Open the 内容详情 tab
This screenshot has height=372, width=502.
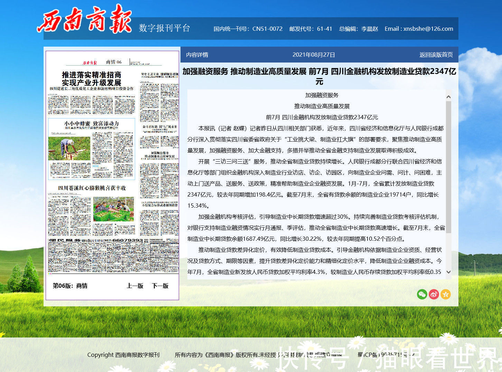[197, 55]
